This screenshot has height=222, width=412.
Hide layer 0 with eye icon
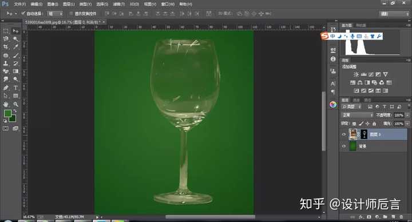(x=344, y=134)
